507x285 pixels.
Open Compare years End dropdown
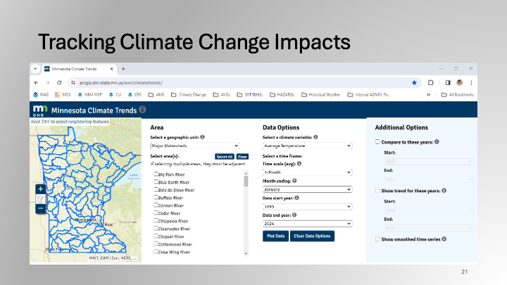[x=429, y=179]
